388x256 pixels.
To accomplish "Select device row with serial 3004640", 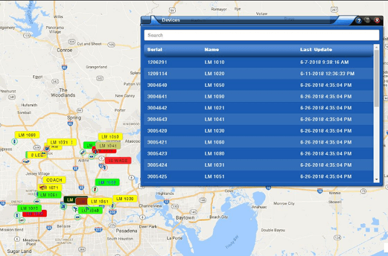I will (259, 85).
